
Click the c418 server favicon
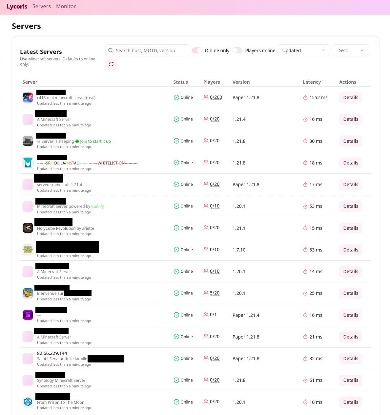coord(28,98)
